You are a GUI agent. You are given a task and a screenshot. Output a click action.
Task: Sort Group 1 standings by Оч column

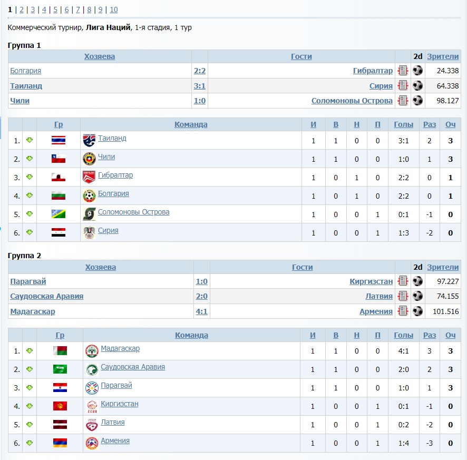tap(450, 124)
